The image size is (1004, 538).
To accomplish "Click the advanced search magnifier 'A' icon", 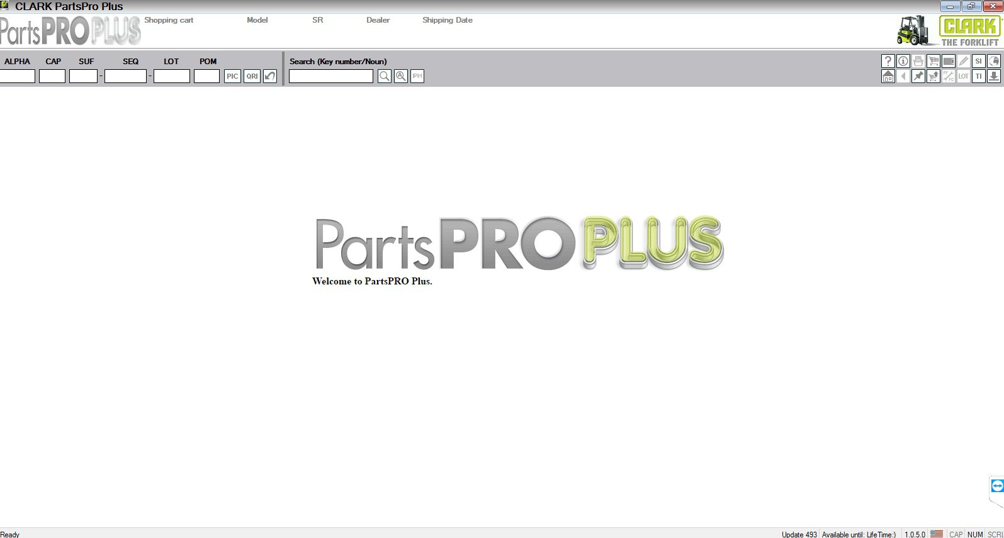I will [x=400, y=76].
